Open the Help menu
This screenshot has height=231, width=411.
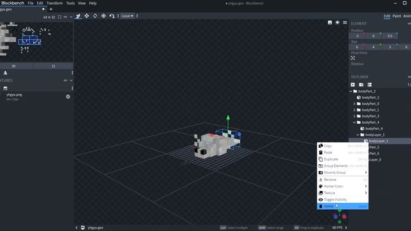pos(92,3)
